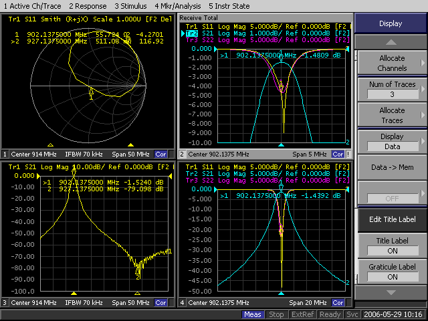This screenshot has width=428, height=321.
Task: Click the exclamation warning in channel 2
Action: pyautogui.click(x=348, y=154)
